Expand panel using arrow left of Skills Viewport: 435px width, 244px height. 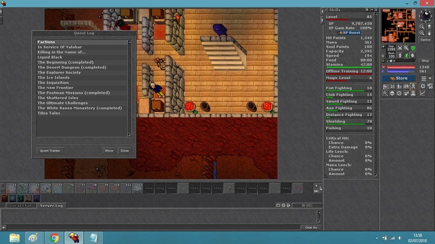pyautogui.click(x=322, y=12)
